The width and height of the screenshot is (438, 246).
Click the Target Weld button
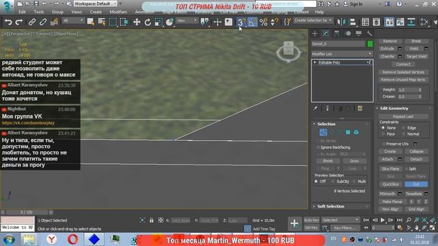click(416, 56)
